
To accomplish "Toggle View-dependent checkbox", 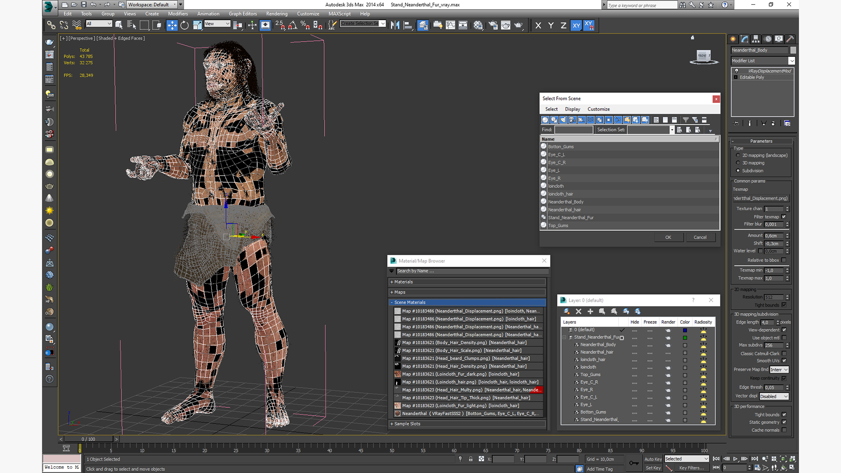I will [784, 330].
